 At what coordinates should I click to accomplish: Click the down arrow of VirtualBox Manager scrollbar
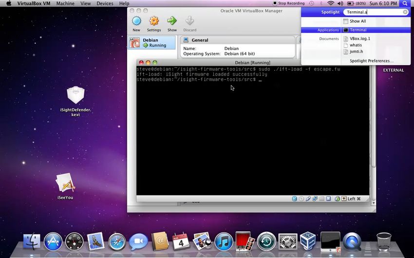click(x=374, y=203)
